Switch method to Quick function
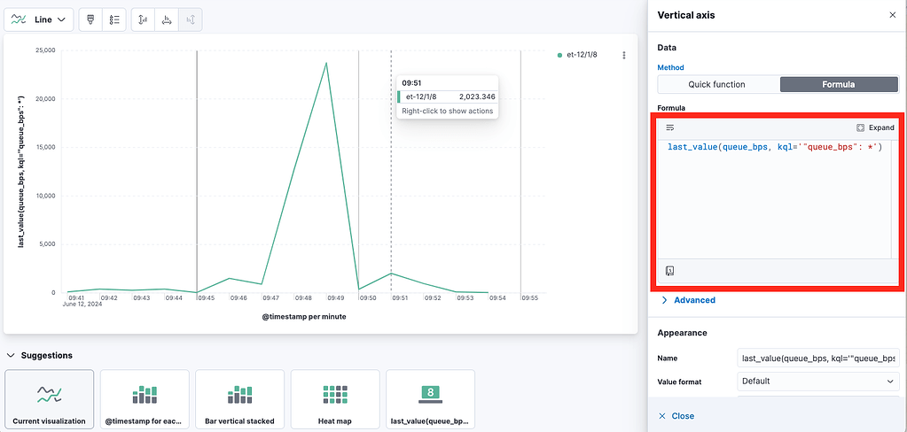The height and width of the screenshot is (432, 907). point(716,84)
